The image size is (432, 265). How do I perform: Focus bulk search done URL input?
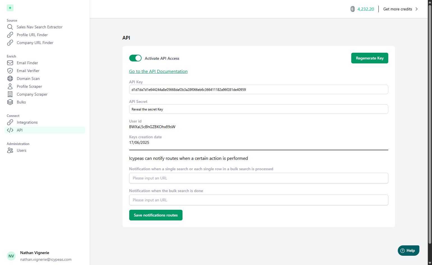pyautogui.click(x=258, y=200)
